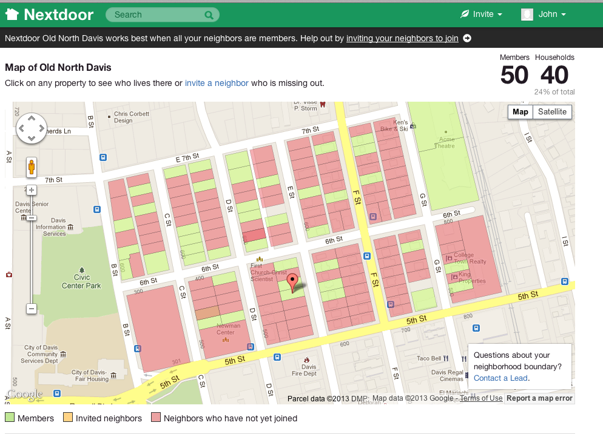Click the '24% of total' text
This screenshot has height=434, width=603.
click(x=554, y=92)
